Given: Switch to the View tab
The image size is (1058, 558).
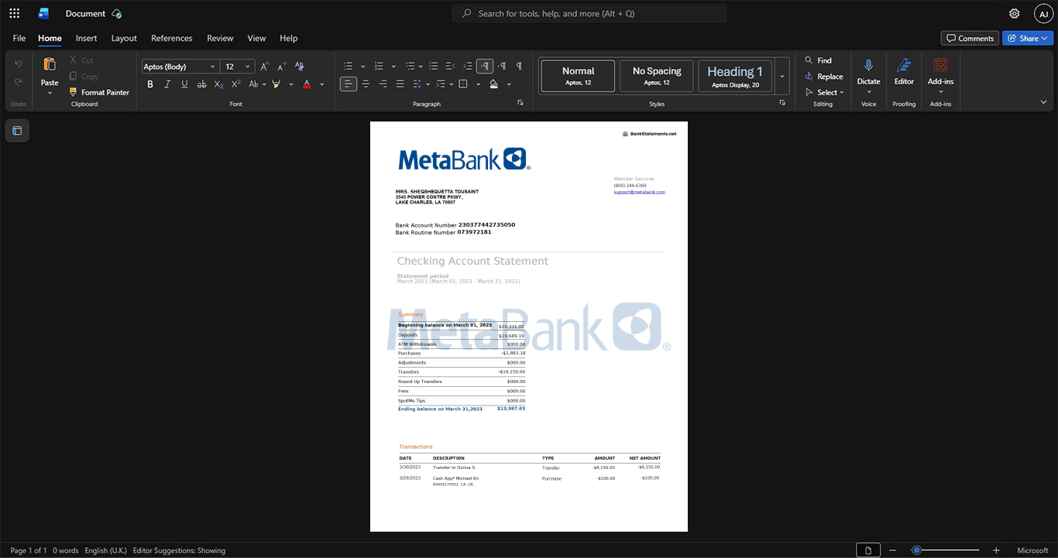Looking at the screenshot, I should pyautogui.click(x=256, y=38).
